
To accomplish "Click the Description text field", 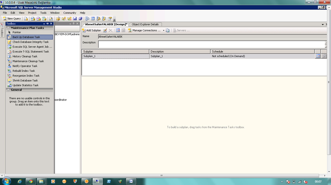I will (211, 44).
